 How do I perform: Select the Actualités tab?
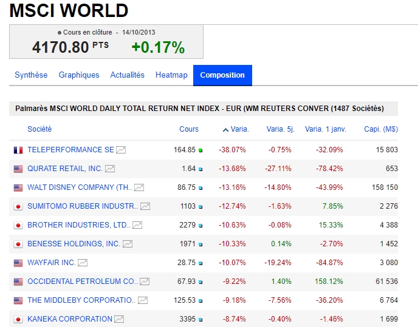coord(128,75)
